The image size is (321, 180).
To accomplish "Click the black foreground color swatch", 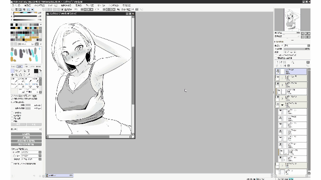I will point(36,71).
